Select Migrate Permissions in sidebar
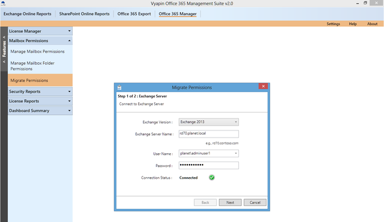Viewport: 384px width, 222px height. (40, 80)
